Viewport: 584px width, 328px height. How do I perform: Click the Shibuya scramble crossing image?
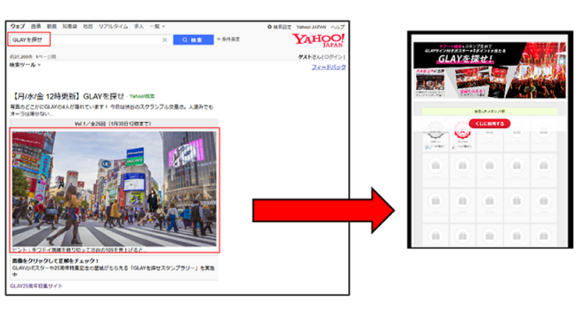click(114, 189)
